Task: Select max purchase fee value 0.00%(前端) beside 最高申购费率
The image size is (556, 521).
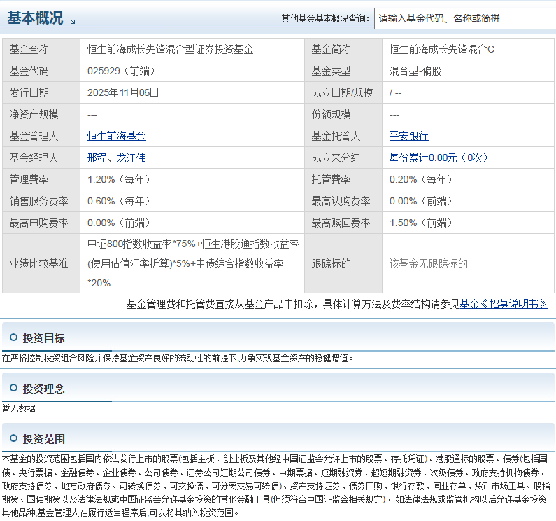Action: point(119,223)
